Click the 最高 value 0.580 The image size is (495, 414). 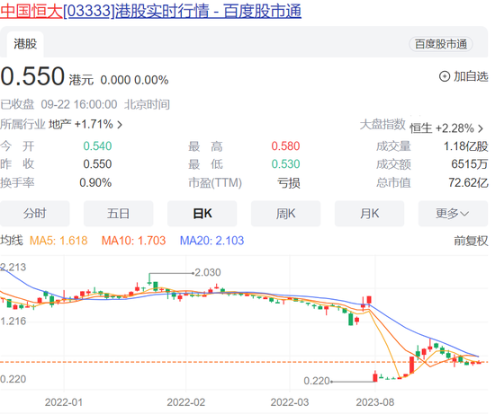(x=285, y=146)
